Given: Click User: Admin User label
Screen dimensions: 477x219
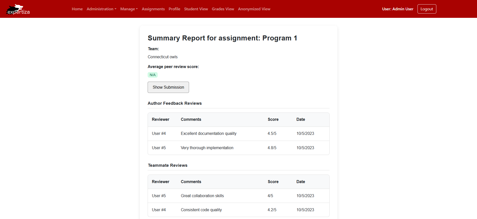Looking at the screenshot, I should (397, 9).
